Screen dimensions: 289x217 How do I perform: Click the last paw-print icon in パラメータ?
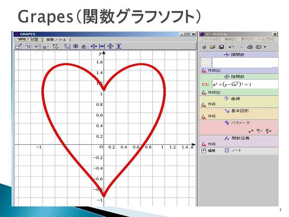pyautogui.click(x=268, y=131)
